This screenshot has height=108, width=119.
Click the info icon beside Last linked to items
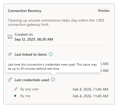51,54
